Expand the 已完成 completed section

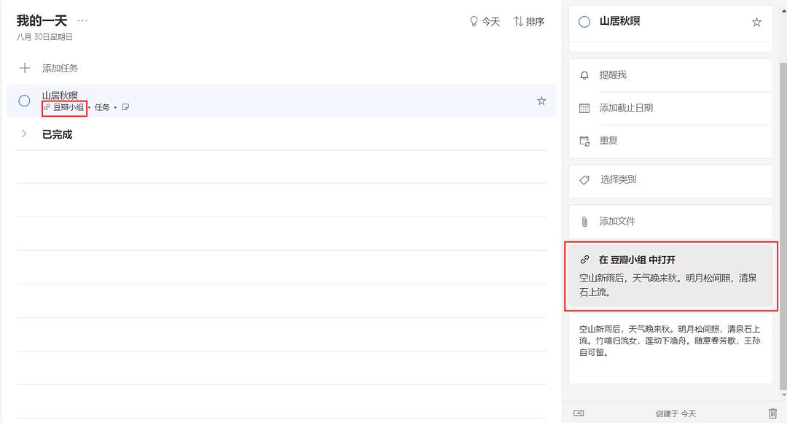coord(24,134)
